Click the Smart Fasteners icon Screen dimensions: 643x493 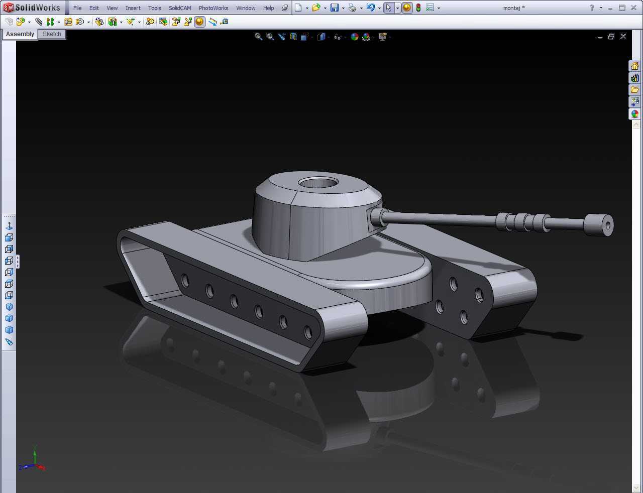(68, 22)
